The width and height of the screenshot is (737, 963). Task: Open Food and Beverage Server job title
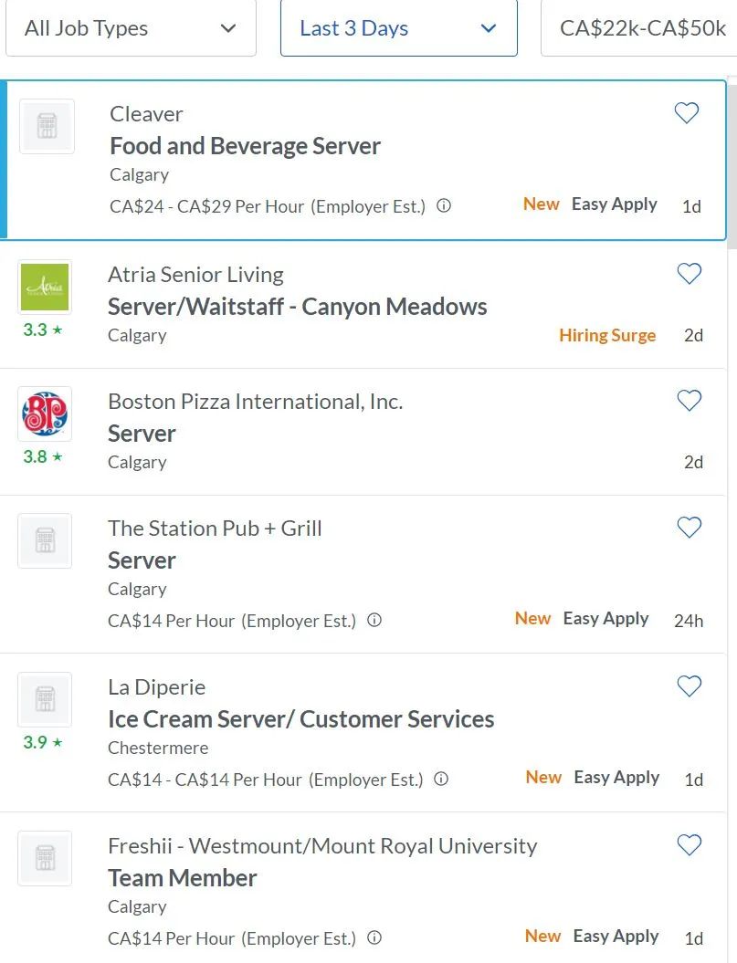(245, 146)
